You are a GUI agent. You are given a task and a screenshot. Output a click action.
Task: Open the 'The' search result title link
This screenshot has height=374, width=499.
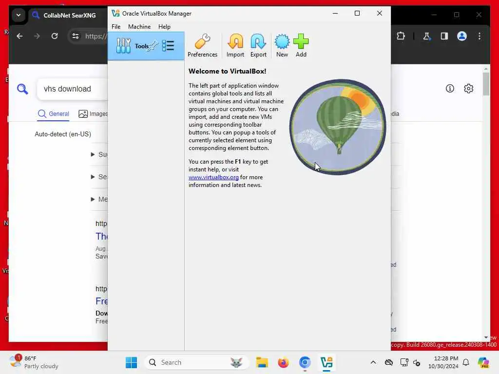tap(101, 236)
